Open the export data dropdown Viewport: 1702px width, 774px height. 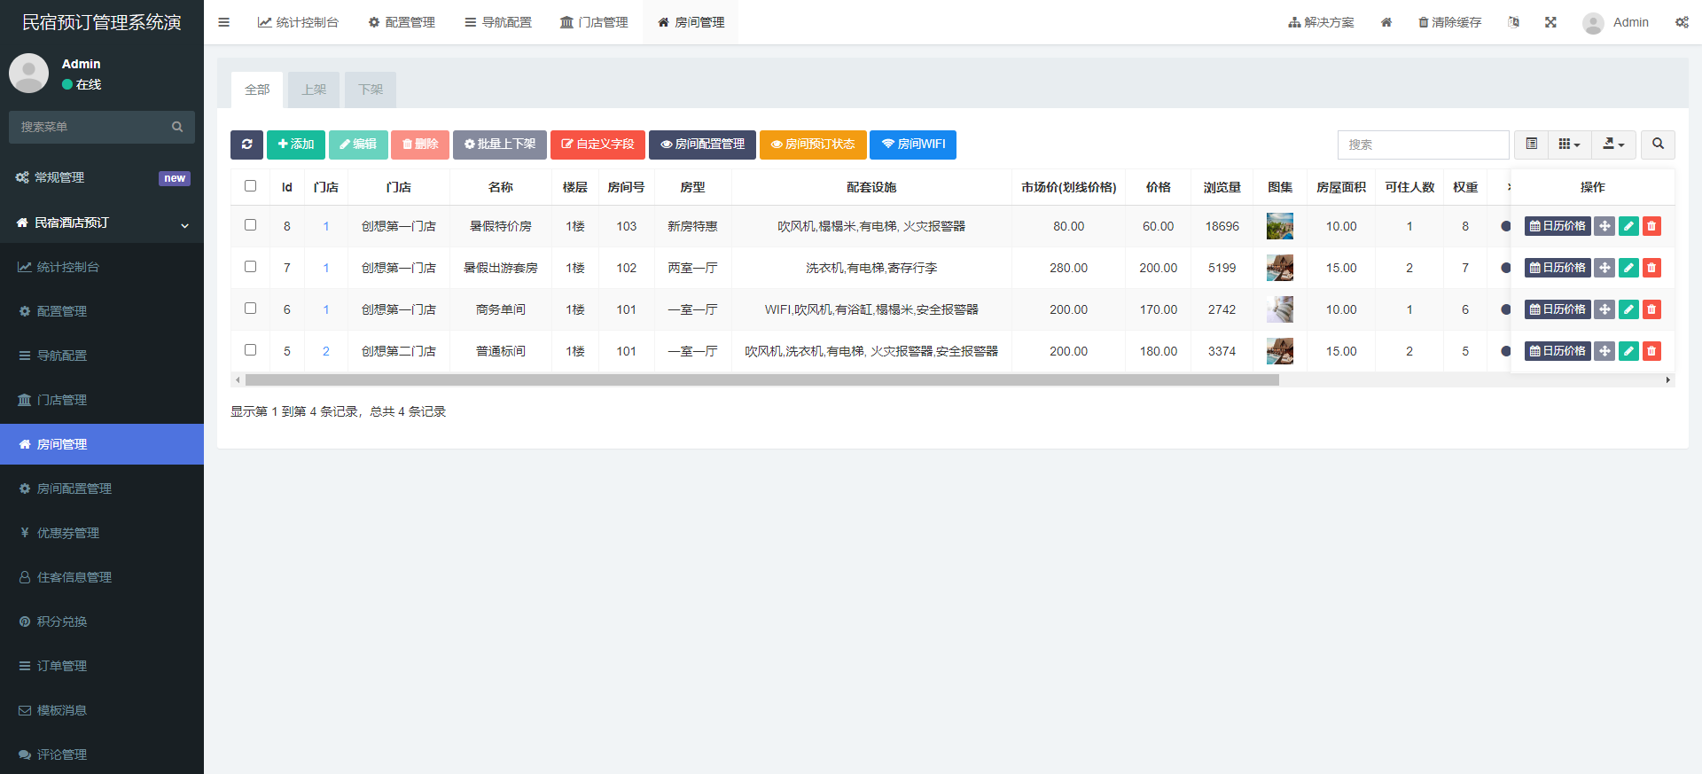click(1613, 145)
